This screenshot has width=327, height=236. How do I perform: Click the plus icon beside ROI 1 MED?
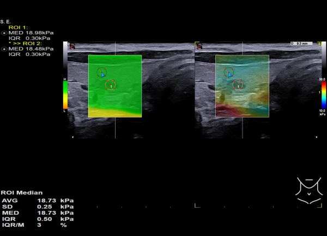pyautogui.click(x=3, y=32)
